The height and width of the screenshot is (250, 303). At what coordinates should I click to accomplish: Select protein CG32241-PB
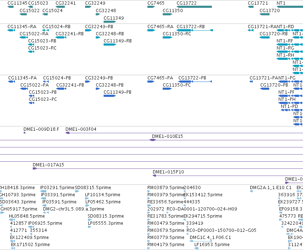click(x=61, y=89)
